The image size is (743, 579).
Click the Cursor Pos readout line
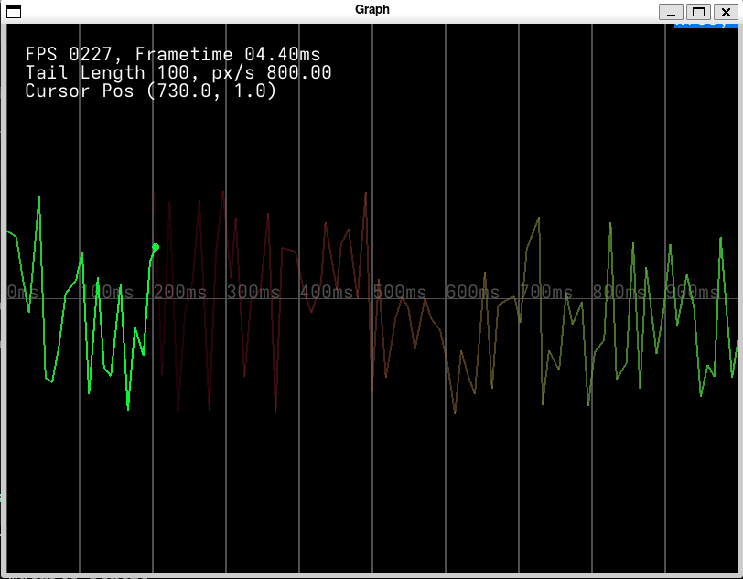point(150,91)
